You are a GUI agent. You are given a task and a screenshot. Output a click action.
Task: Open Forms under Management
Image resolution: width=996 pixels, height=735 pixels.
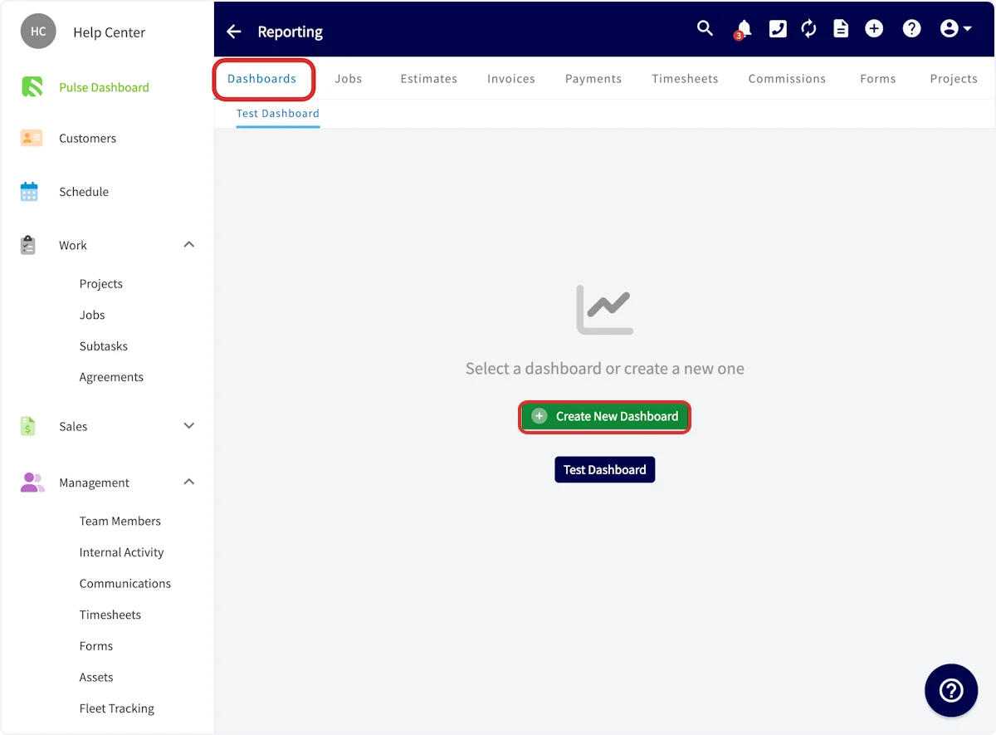(x=96, y=645)
